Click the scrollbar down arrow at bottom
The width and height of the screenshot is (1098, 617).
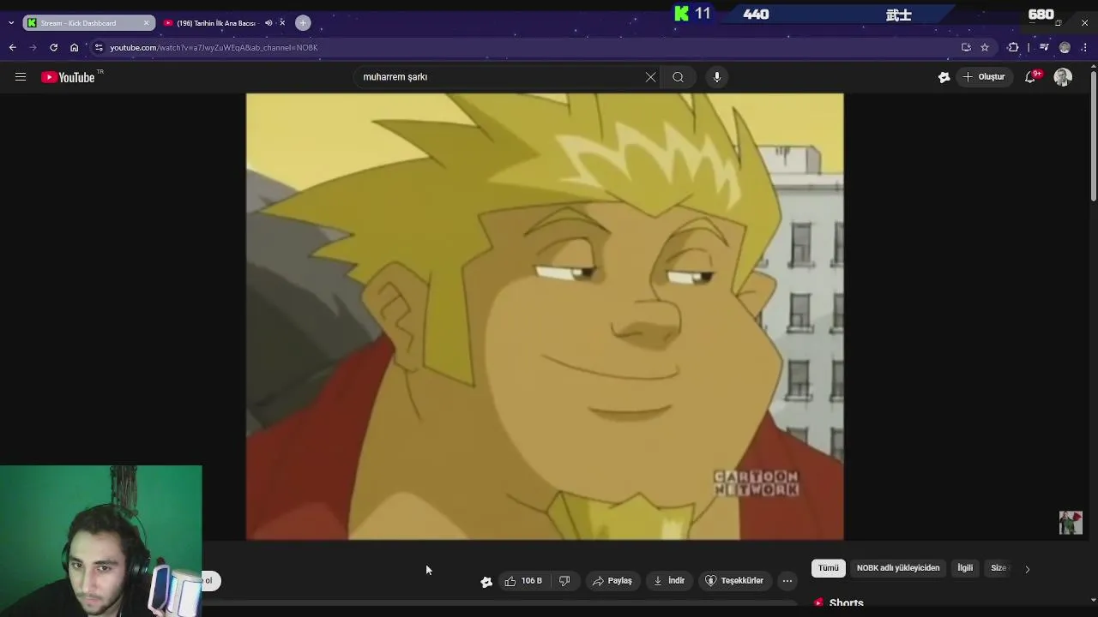(x=1093, y=601)
